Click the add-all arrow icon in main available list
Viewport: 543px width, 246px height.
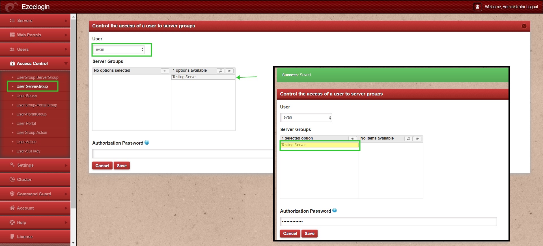230,71
